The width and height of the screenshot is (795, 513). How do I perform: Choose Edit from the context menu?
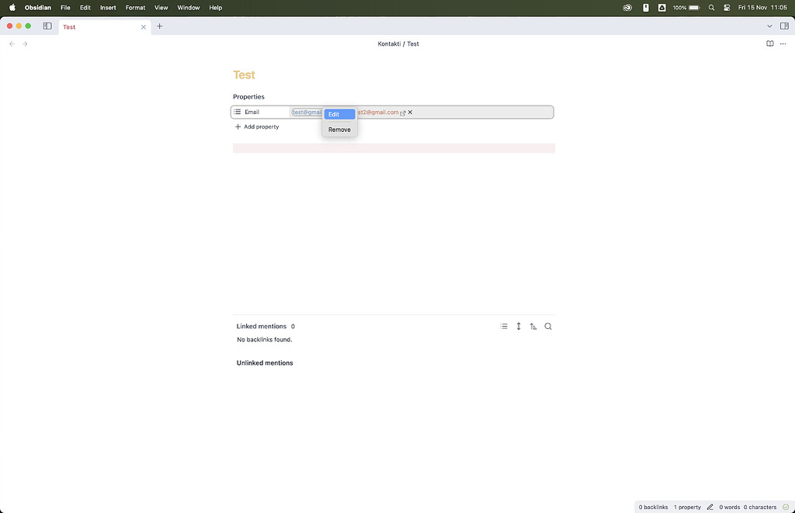click(x=339, y=114)
